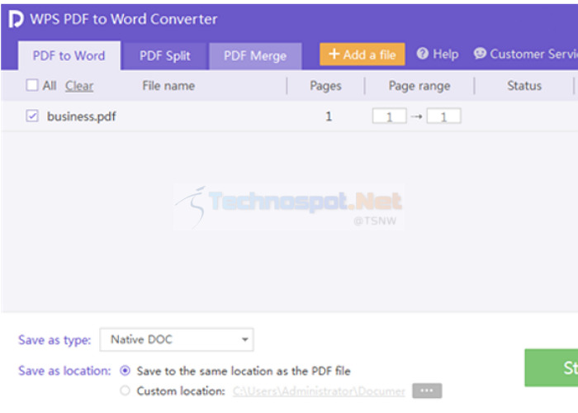Click the File name column header

(168, 86)
